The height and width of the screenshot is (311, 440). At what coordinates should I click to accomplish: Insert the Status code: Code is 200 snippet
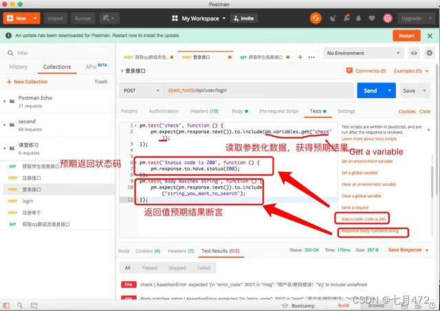pyautogui.click(x=364, y=219)
